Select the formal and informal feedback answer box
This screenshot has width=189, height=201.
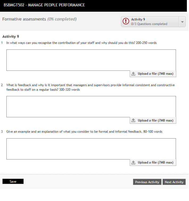[x=91, y=149]
